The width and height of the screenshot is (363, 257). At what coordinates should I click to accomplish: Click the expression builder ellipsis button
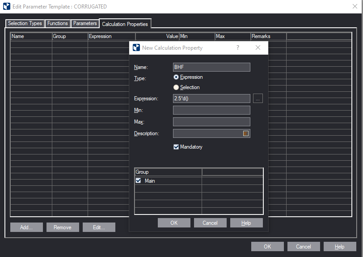coord(258,99)
